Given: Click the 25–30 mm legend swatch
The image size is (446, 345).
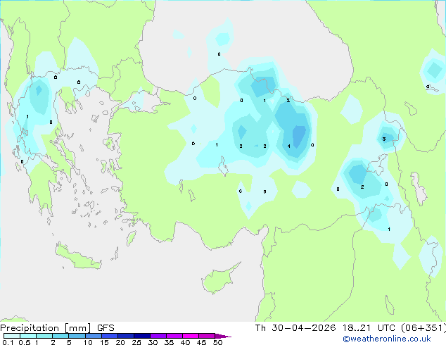Looking at the screenshot, I should pyautogui.click(x=142, y=336).
